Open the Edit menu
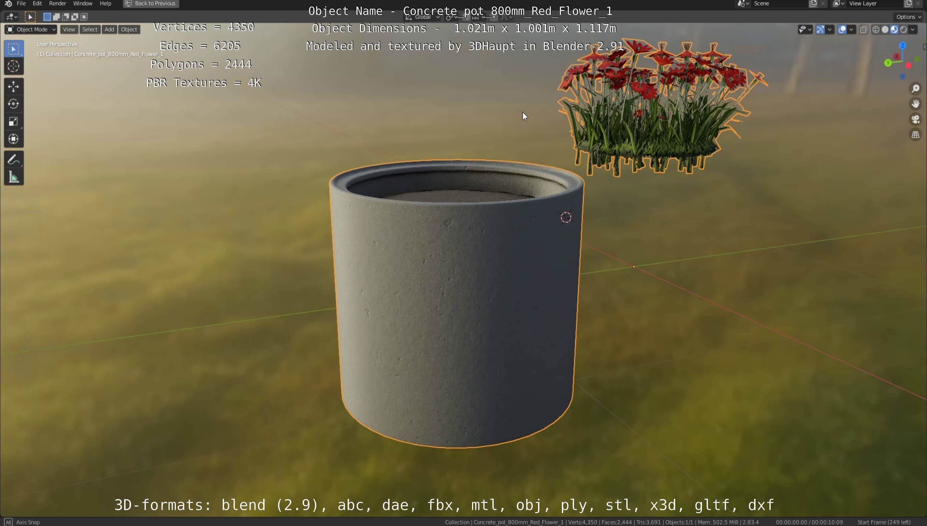Image resolution: width=927 pixels, height=526 pixels. tap(37, 4)
